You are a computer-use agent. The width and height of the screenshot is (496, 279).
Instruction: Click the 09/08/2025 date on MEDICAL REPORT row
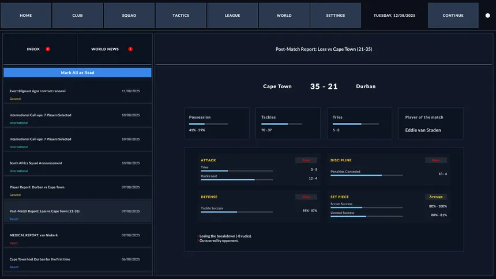click(x=131, y=235)
